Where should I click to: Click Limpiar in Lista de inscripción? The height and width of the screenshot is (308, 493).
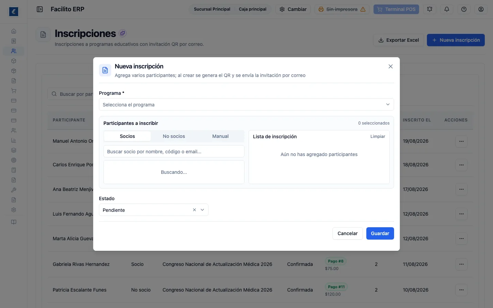[378, 136]
